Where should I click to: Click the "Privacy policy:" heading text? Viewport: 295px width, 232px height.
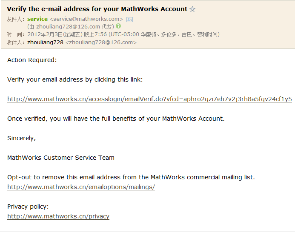(28, 207)
